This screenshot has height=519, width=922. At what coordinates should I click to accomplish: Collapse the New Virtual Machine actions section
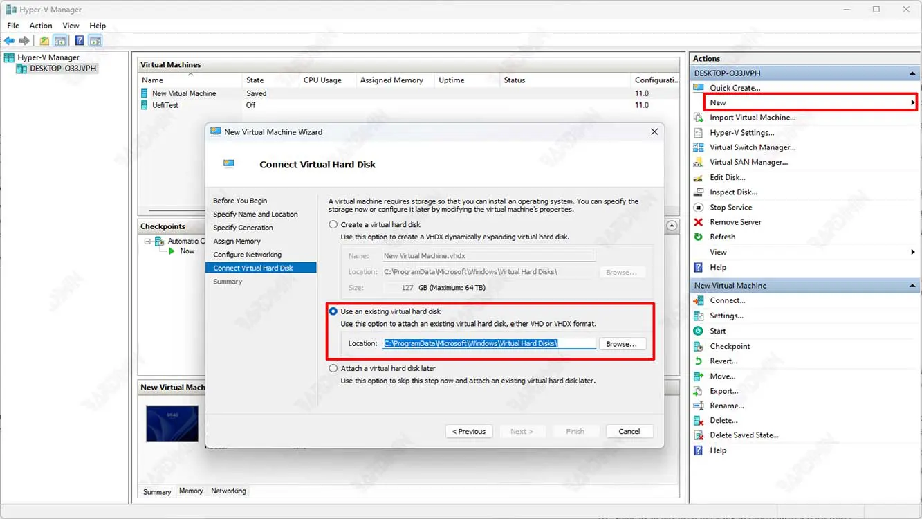pyautogui.click(x=912, y=286)
